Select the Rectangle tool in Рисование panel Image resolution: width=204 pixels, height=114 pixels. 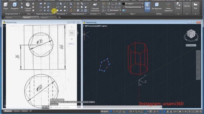pos(61,10)
